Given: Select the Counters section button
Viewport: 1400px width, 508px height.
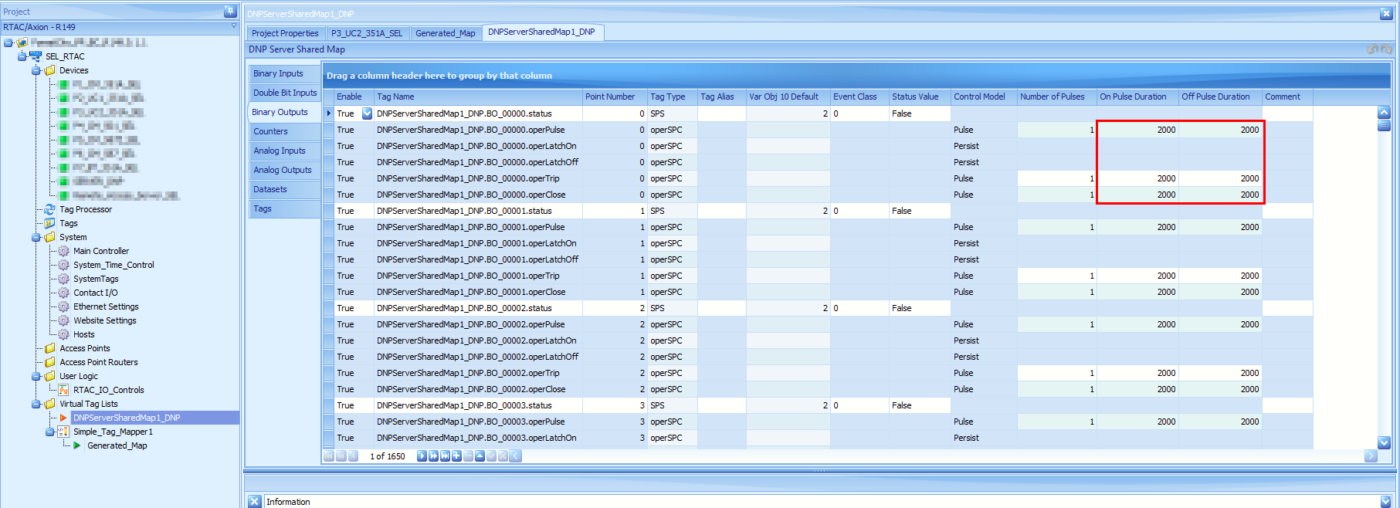Looking at the screenshot, I should point(270,131).
